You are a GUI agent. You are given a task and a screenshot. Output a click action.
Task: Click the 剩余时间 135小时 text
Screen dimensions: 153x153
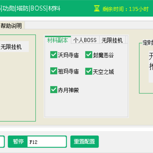(125, 9)
